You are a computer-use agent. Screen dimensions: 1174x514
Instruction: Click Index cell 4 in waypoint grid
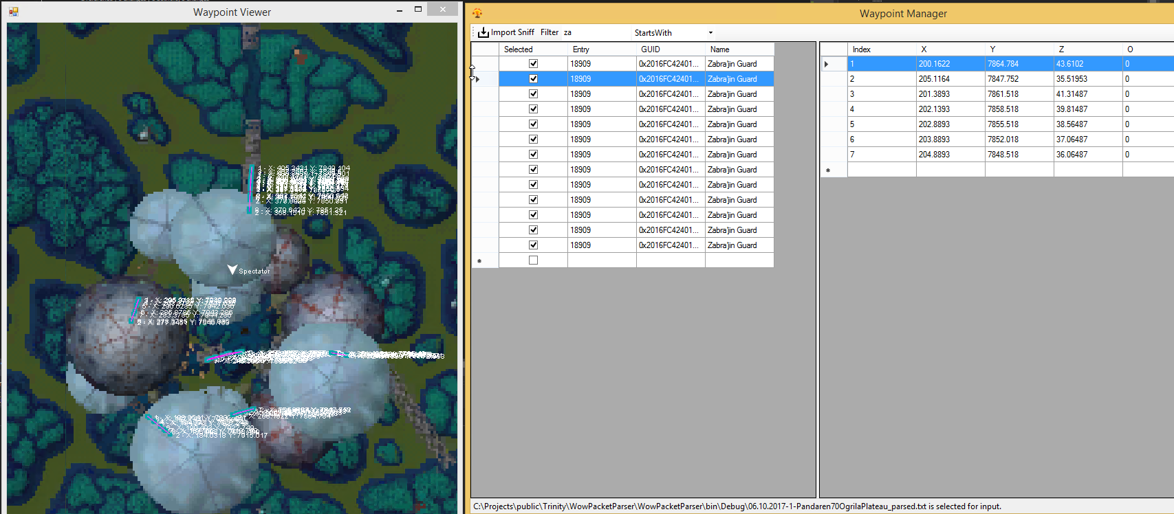(x=882, y=109)
